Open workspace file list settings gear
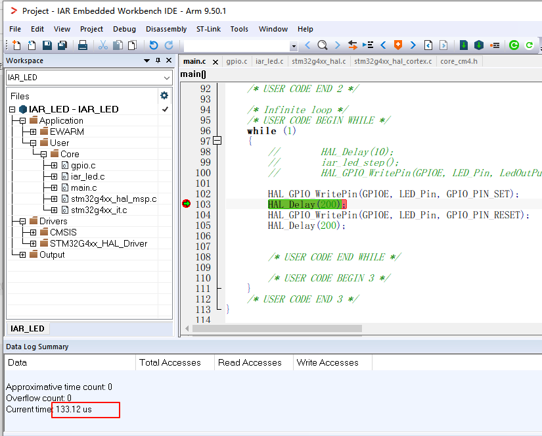The height and width of the screenshot is (436, 542). pyautogui.click(x=164, y=95)
